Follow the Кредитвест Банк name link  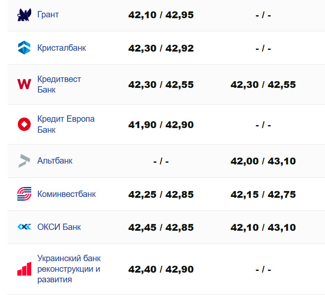pos(59,84)
